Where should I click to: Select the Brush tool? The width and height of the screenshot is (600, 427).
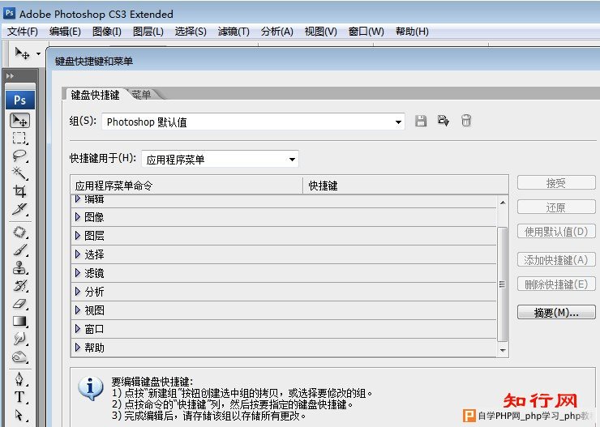pyautogui.click(x=20, y=250)
